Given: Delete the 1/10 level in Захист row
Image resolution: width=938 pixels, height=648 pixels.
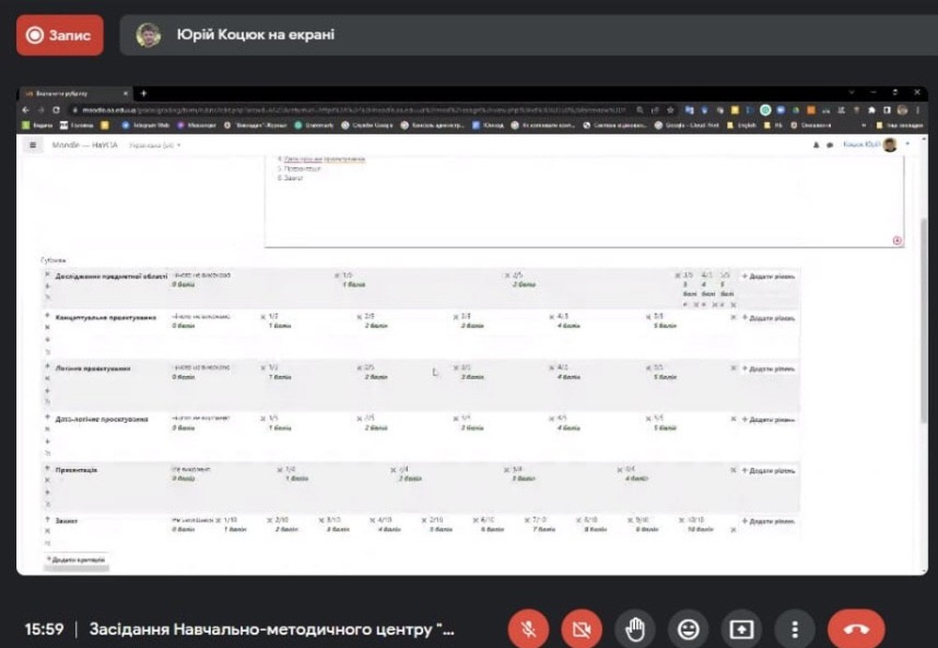Looking at the screenshot, I should 219,520.
